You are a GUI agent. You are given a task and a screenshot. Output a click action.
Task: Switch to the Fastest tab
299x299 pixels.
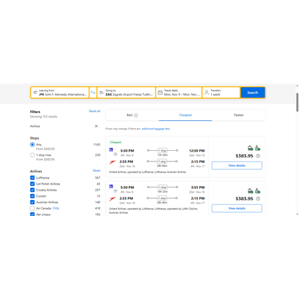(x=239, y=115)
